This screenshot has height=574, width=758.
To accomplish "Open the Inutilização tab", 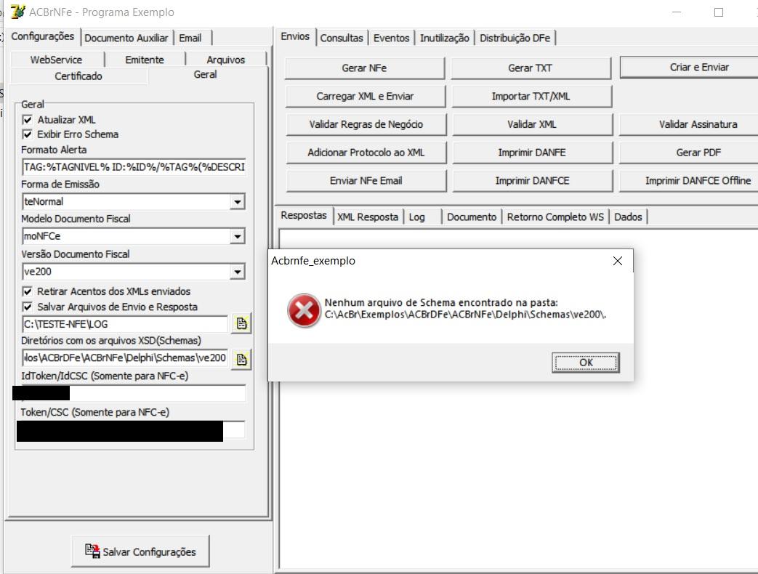I will point(444,39).
